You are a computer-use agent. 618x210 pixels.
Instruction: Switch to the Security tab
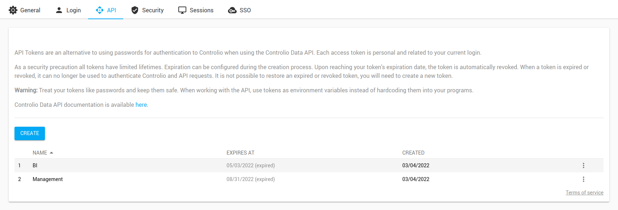point(153,10)
